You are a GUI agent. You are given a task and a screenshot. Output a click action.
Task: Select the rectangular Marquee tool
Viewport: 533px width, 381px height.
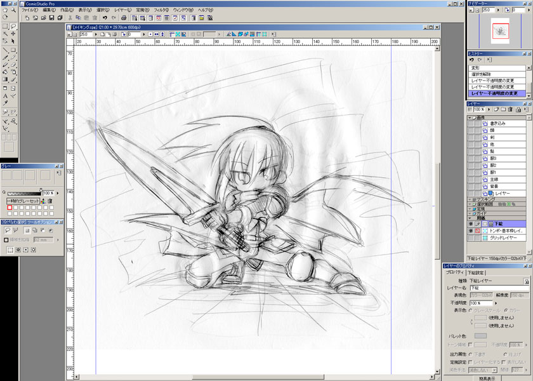pos(5,26)
